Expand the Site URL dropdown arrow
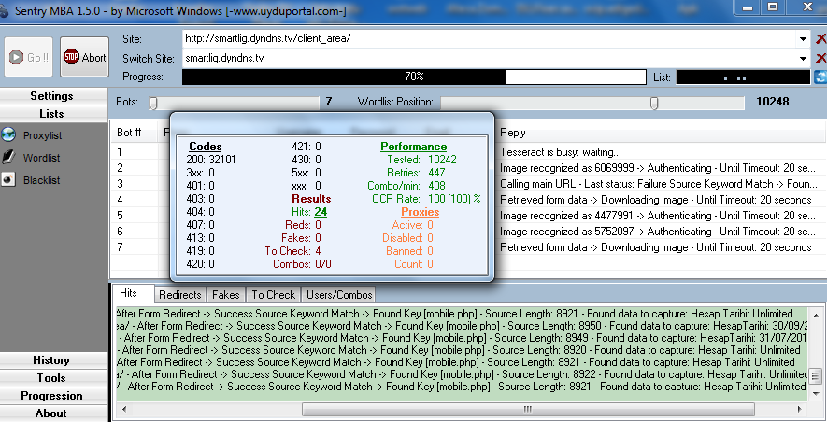 tap(803, 39)
